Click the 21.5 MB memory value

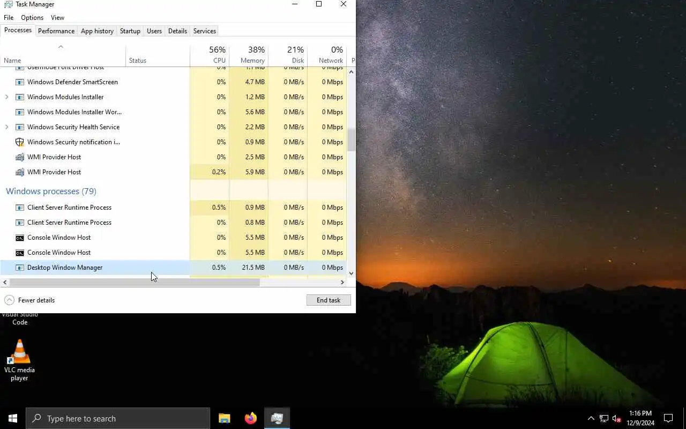[253, 268]
